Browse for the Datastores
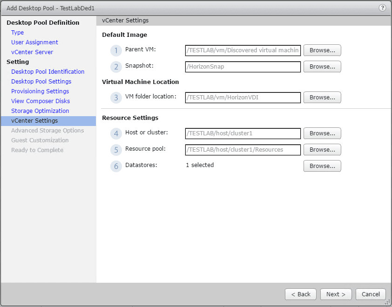Image resolution: width=392 pixels, height=307 pixels. pyautogui.click(x=322, y=166)
